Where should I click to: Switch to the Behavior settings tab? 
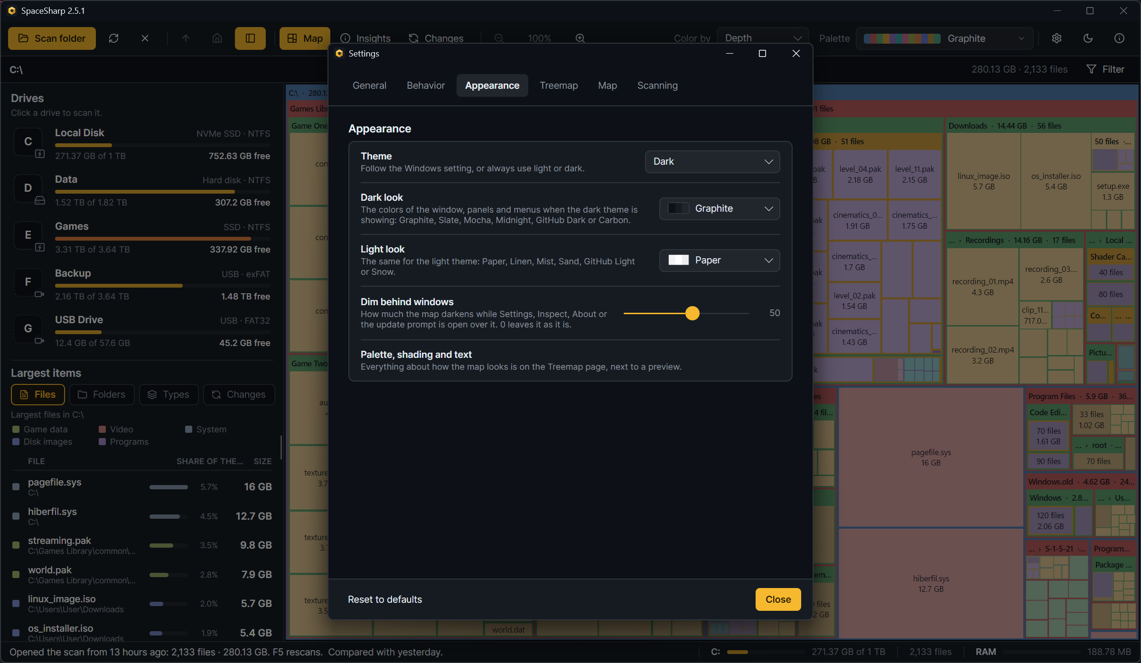point(426,86)
